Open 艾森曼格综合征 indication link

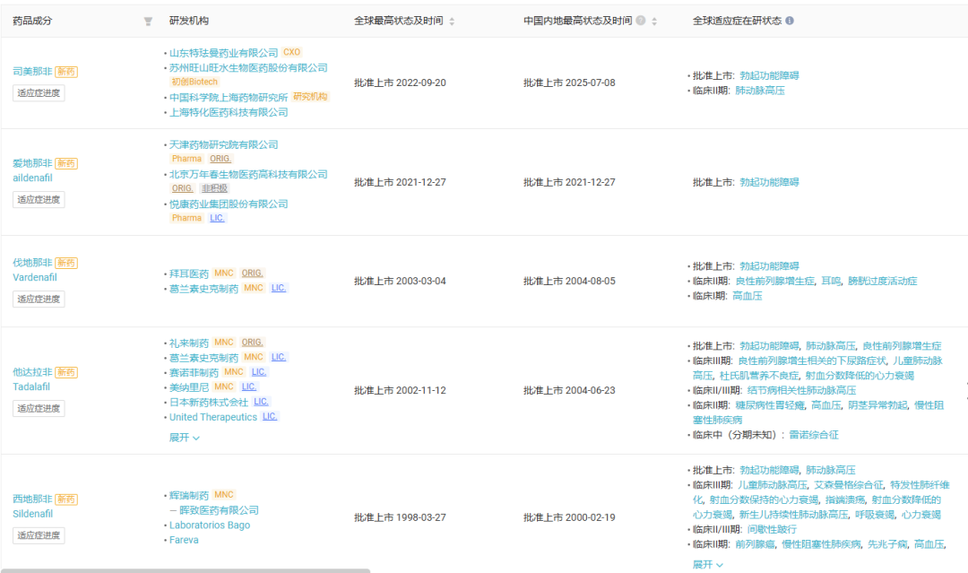(x=848, y=485)
